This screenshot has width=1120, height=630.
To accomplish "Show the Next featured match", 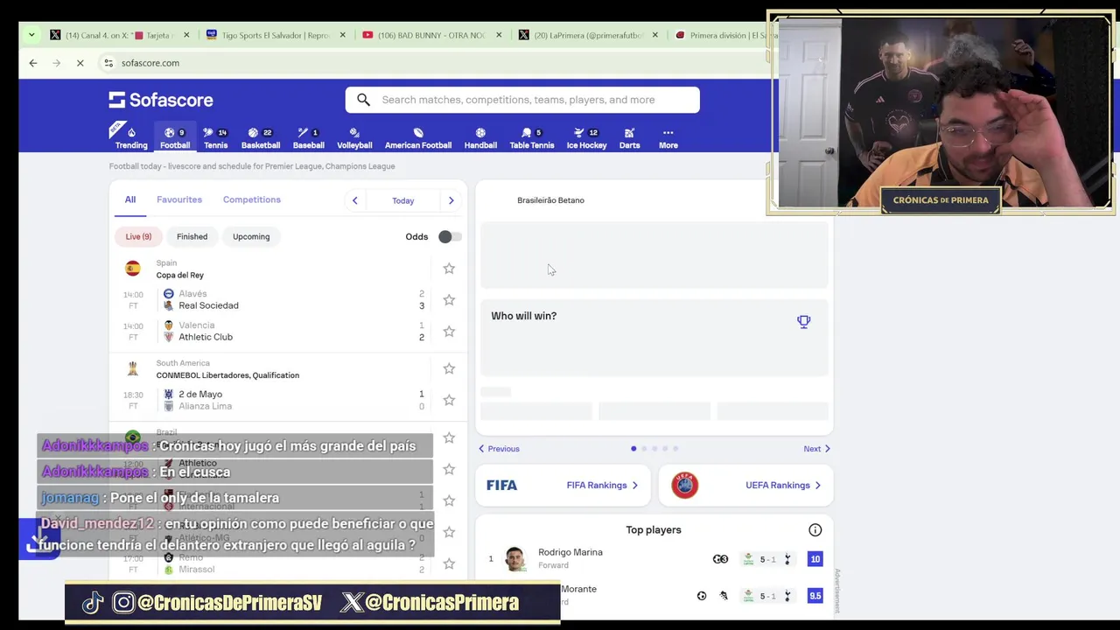I will click(x=816, y=449).
